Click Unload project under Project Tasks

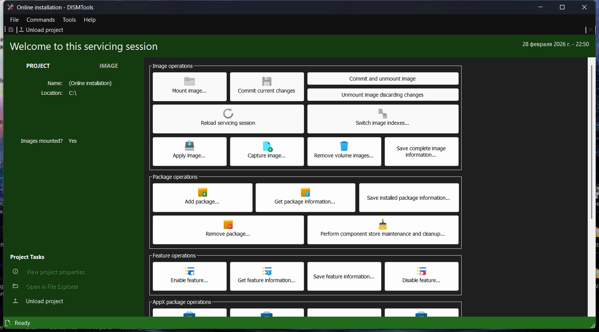[x=44, y=301]
